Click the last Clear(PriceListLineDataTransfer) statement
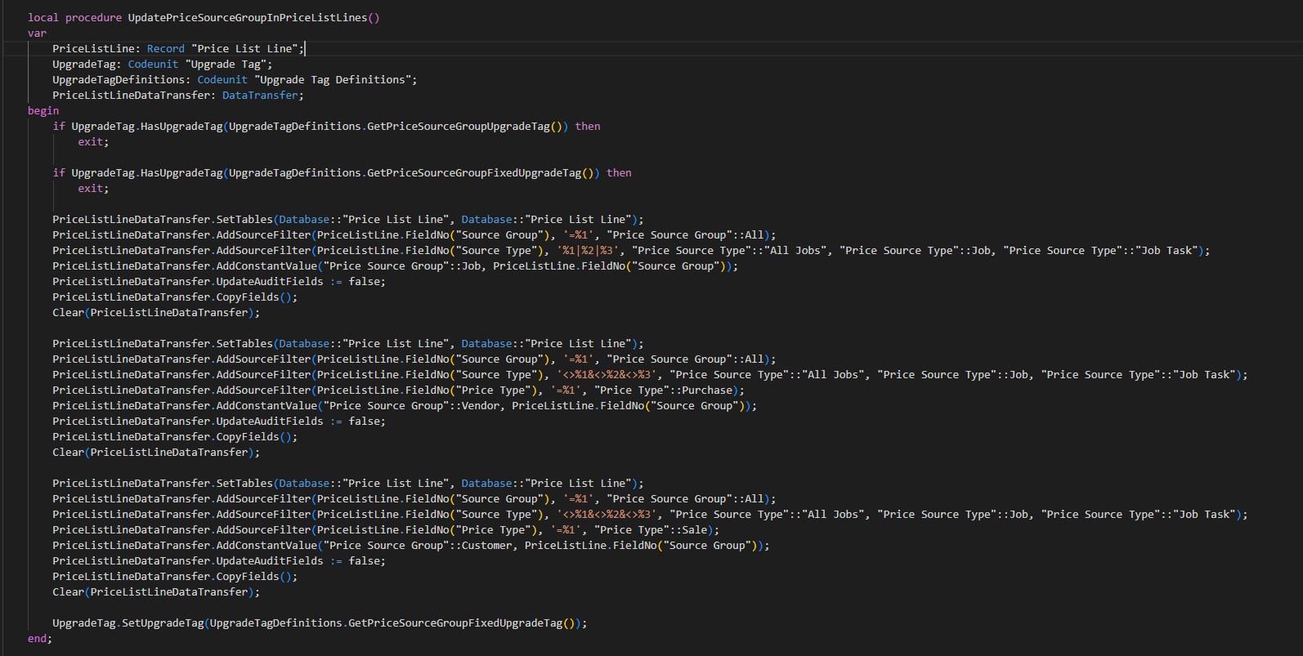The height and width of the screenshot is (656, 1303). [x=155, y=591]
